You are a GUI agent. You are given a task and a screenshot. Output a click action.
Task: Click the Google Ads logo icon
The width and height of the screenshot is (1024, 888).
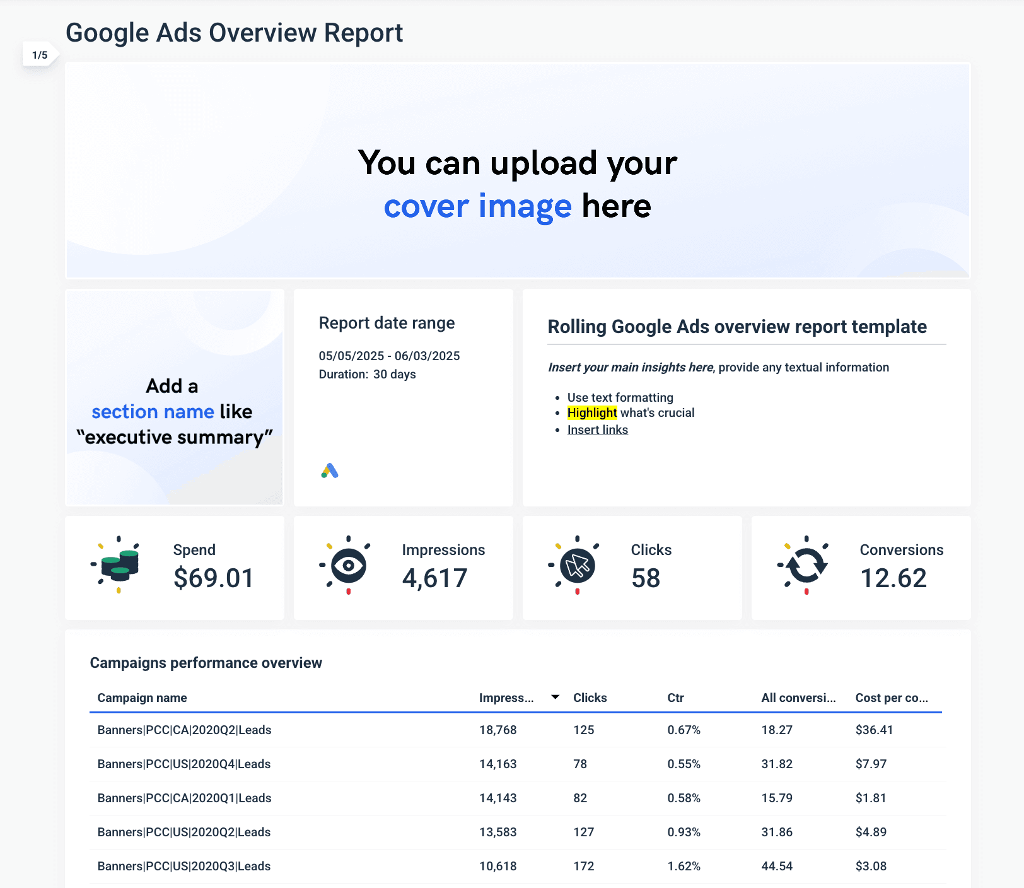point(330,471)
